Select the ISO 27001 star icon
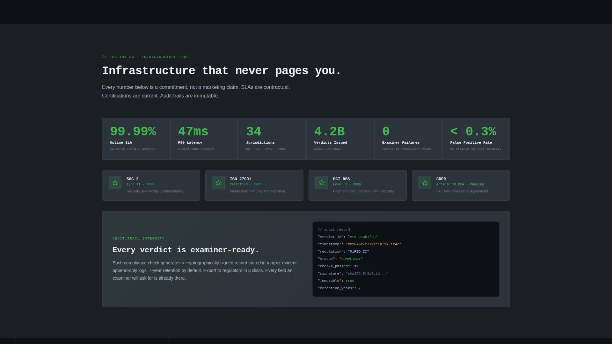The height and width of the screenshot is (344, 612). [x=218, y=183]
